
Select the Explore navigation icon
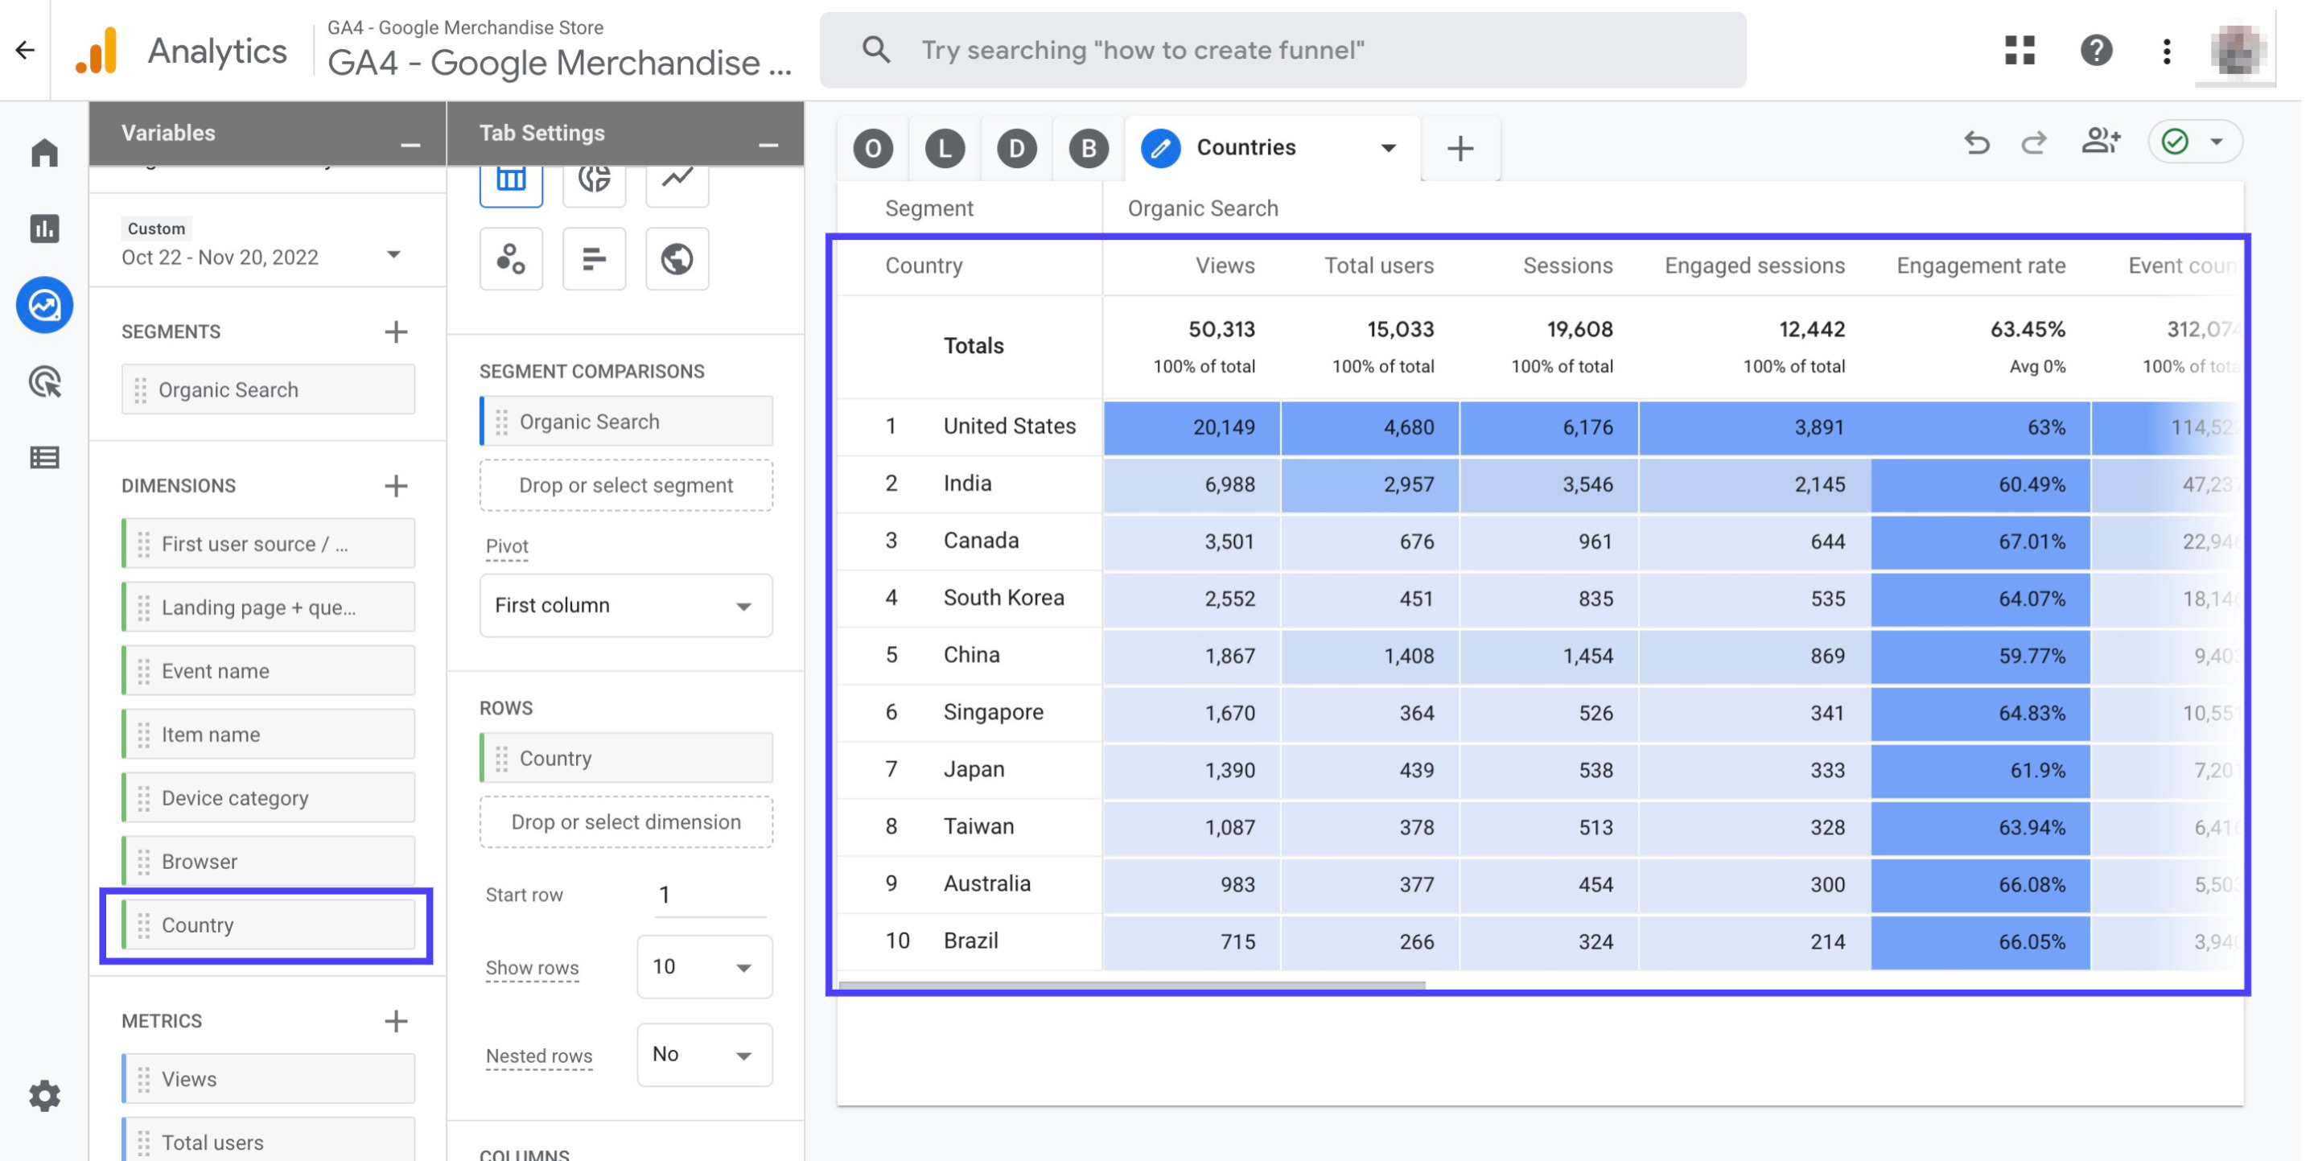tap(44, 304)
